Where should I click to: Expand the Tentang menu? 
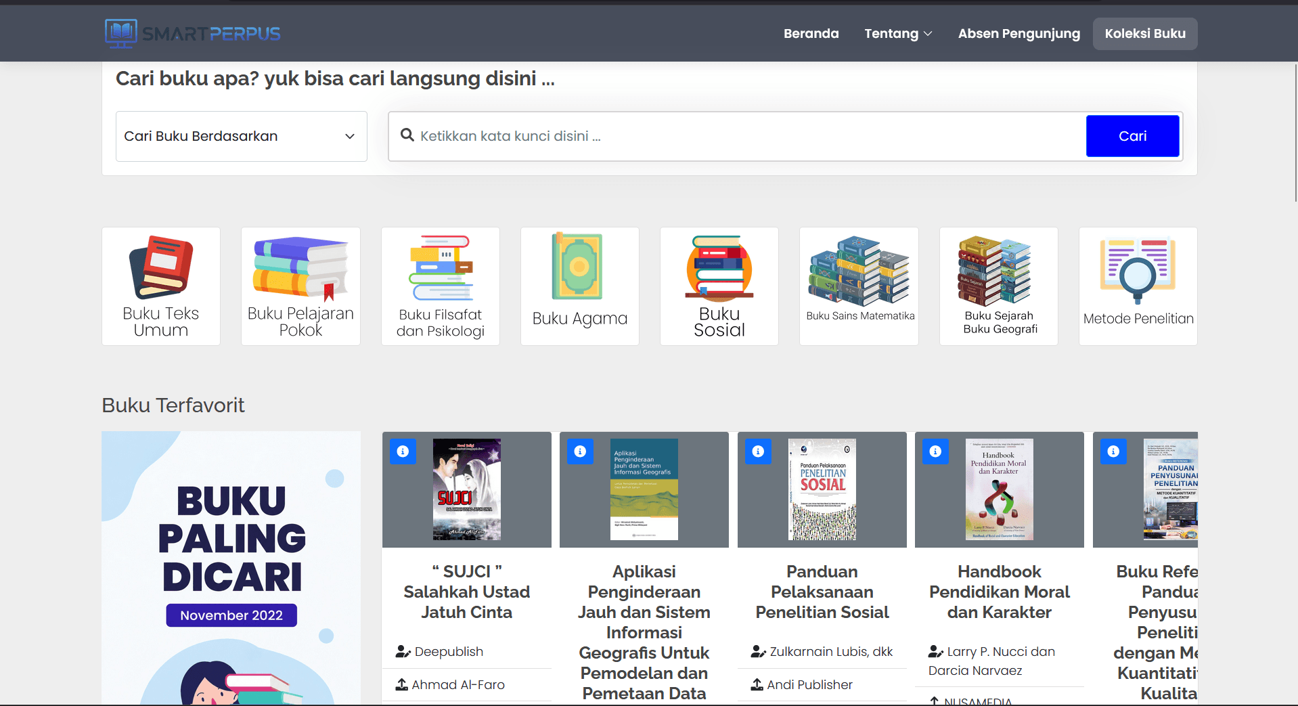coord(898,33)
